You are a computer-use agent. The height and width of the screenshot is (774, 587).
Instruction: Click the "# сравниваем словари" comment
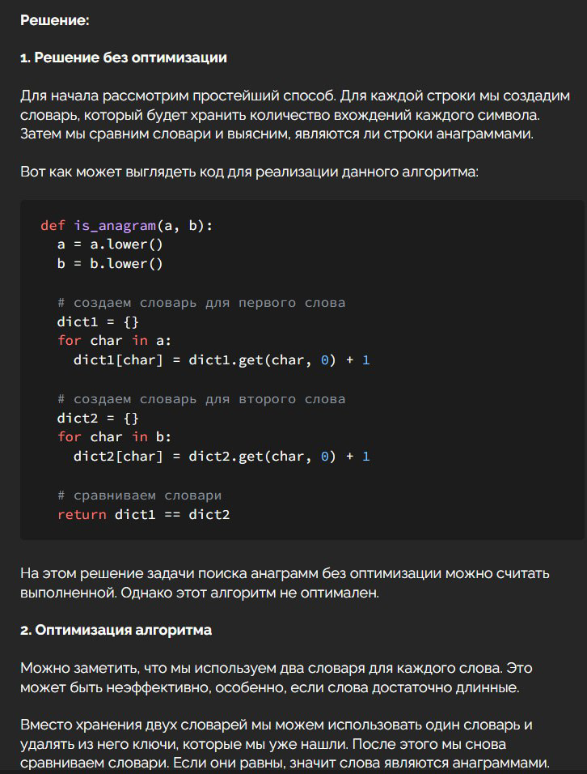point(140,495)
